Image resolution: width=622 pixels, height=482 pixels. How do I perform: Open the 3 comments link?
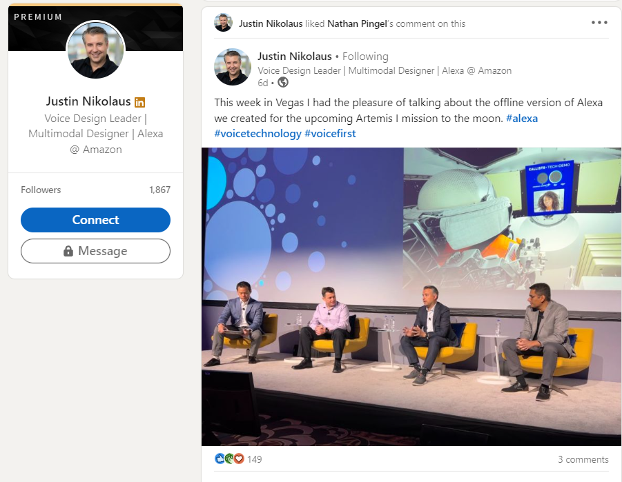[583, 459]
